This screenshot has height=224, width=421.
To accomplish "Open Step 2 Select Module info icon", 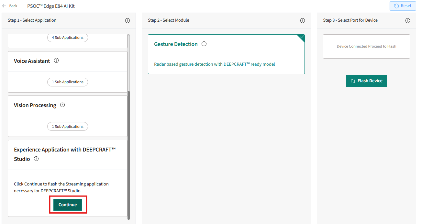I will (x=303, y=20).
